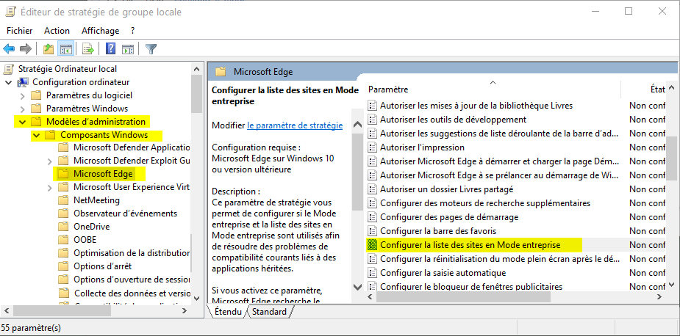
Task: Select Options d'ouverture de session tree item
Action: click(x=132, y=280)
